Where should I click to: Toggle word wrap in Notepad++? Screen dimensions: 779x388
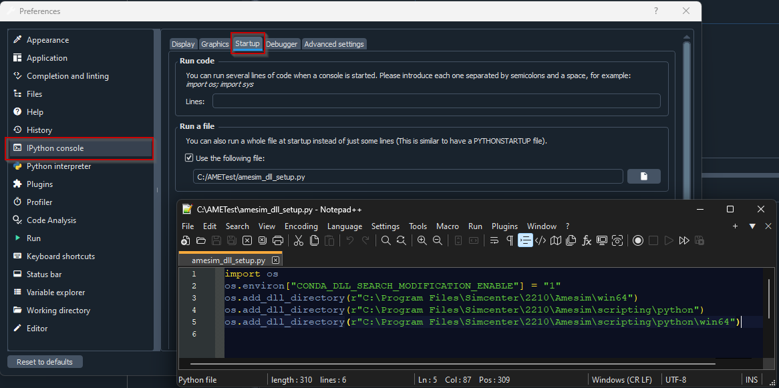pyautogui.click(x=494, y=240)
